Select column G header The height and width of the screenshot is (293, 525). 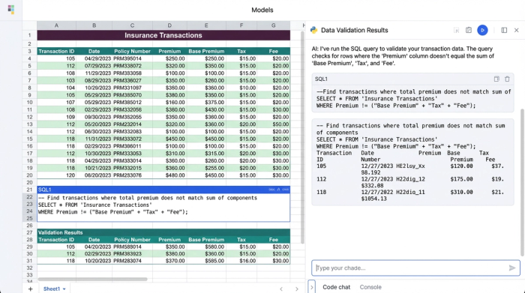tap(274, 25)
